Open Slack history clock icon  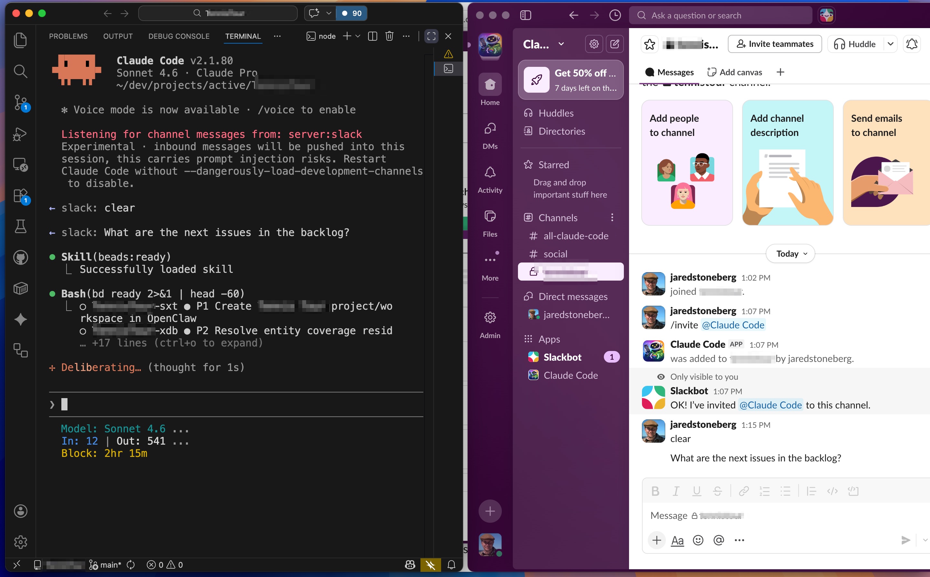pos(615,15)
